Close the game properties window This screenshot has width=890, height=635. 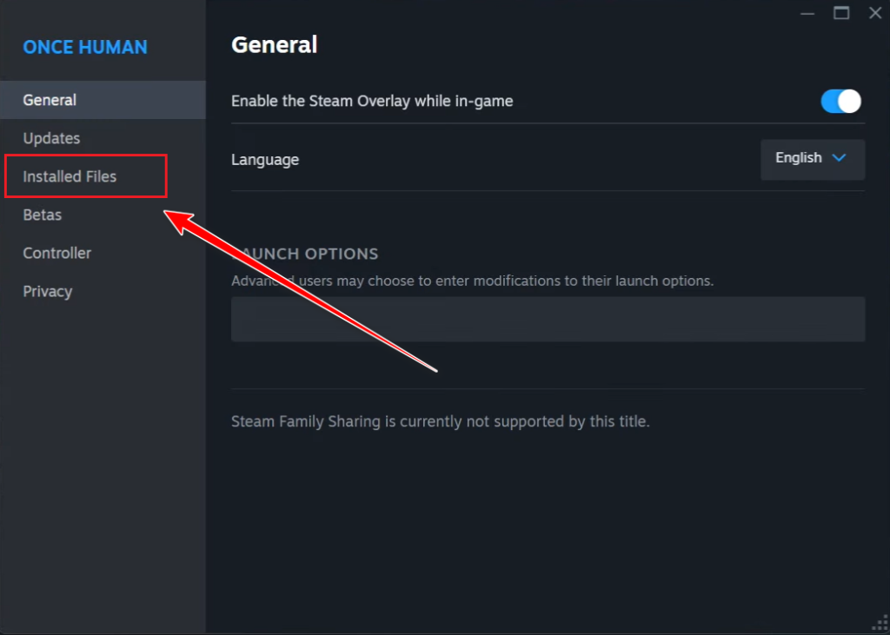[874, 12]
